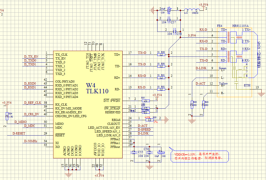
Task: Click the D_TXD0 net label
Action: 30,61
